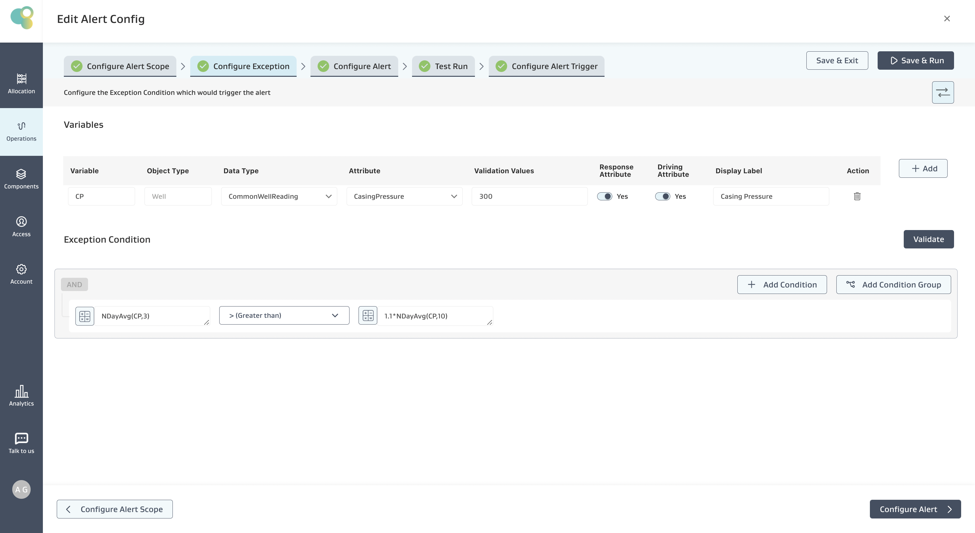
Task: Open the Greater than operator dropdown
Action: (284, 316)
